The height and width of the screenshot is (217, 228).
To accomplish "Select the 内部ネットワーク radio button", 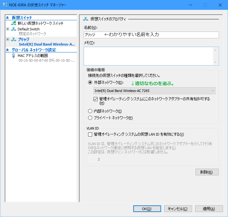I will 90,111.
